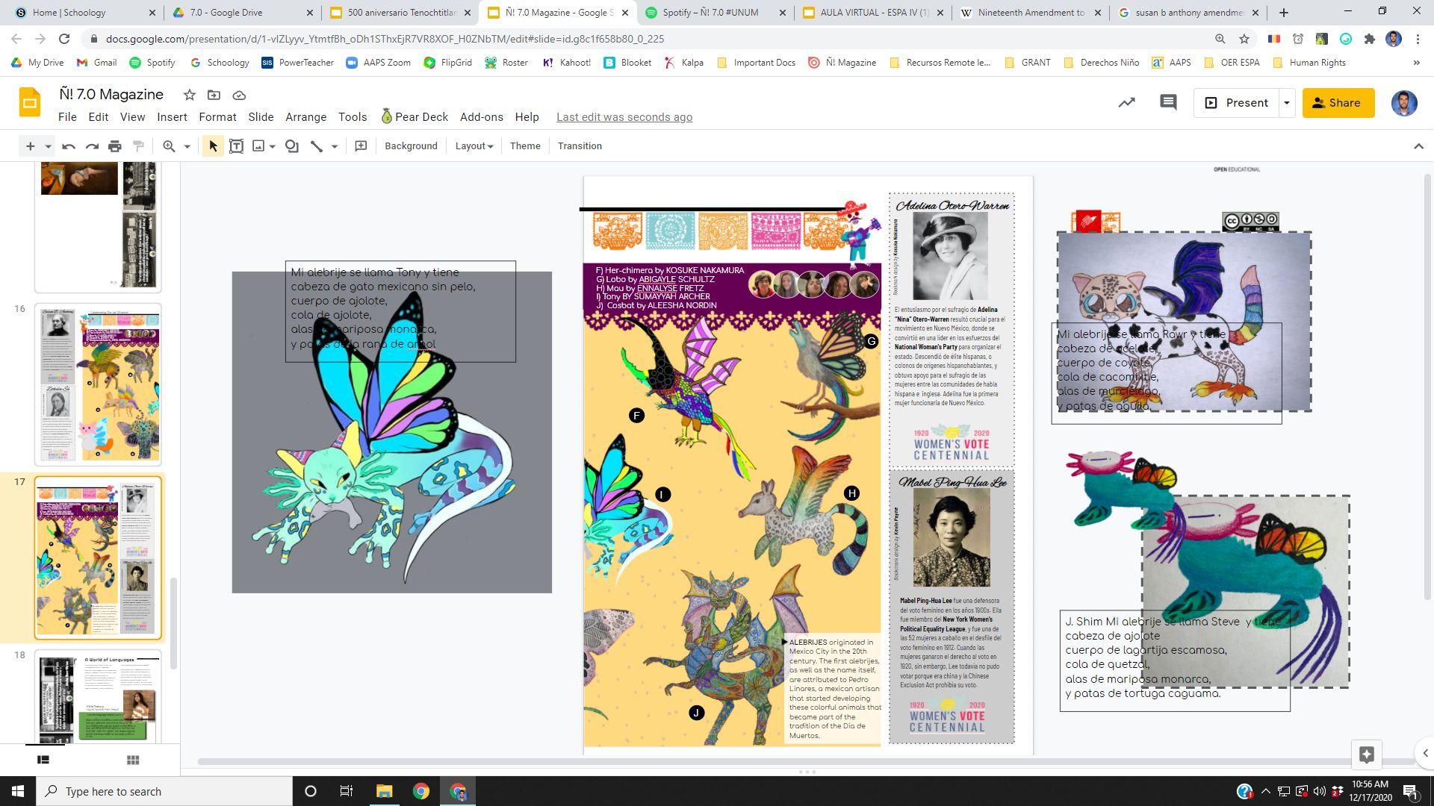Screen dimensions: 1434x806
Task: Open the Last edit was seconds ago link
Action: pos(624,117)
